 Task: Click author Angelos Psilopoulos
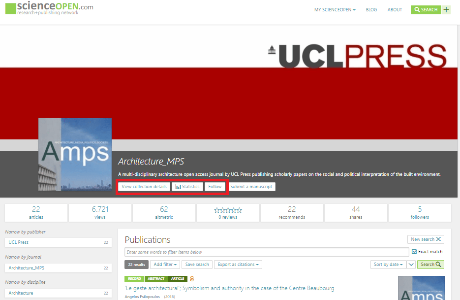142,297
